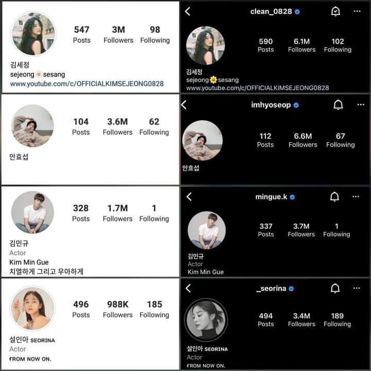Open YouTube link in light-mode Sejeong profile
The width and height of the screenshot is (371, 371).
tap(87, 84)
